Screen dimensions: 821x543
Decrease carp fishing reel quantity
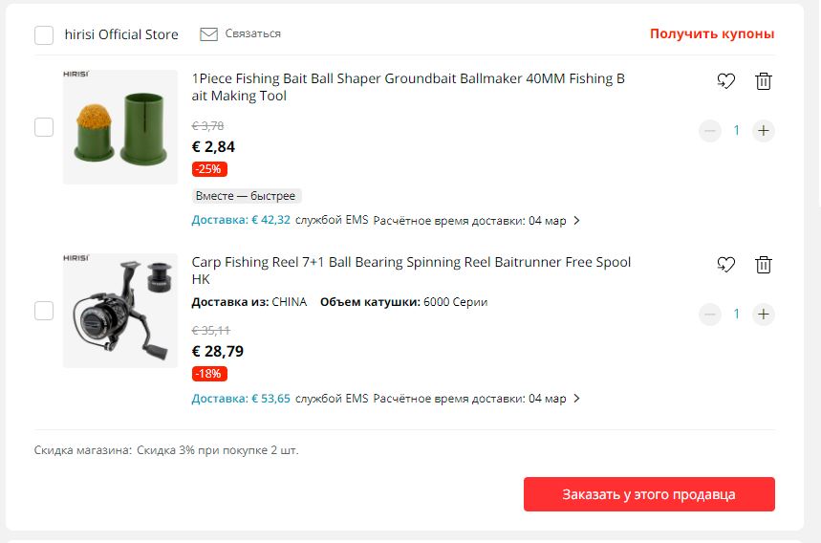[709, 315]
